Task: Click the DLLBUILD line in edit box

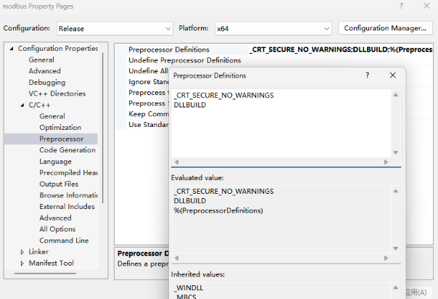Action: [x=190, y=105]
